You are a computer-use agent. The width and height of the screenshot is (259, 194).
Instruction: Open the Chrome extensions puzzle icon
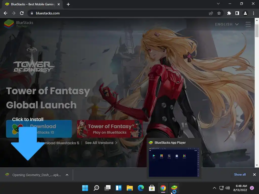[229, 13]
